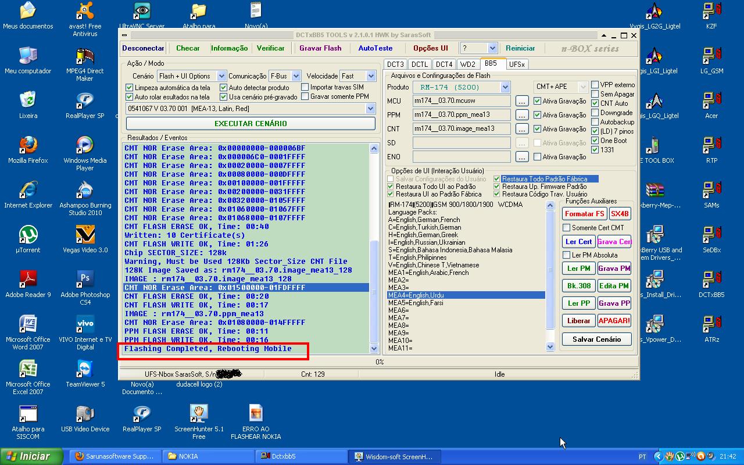Viewport: 744px width, 465px height.
Task: Open Atalho para SISCOM shortcut icon
Action: tap(28, 422)
